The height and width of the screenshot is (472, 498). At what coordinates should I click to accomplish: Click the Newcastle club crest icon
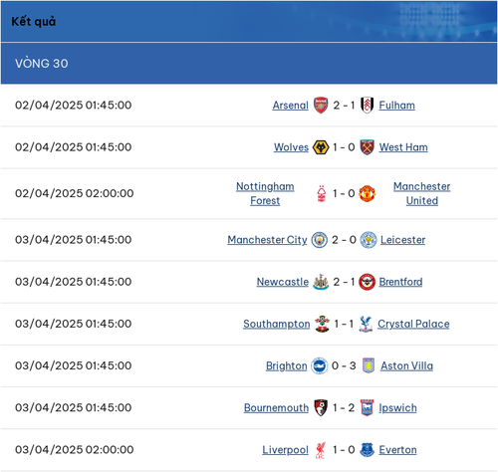(x=321, y=282)
